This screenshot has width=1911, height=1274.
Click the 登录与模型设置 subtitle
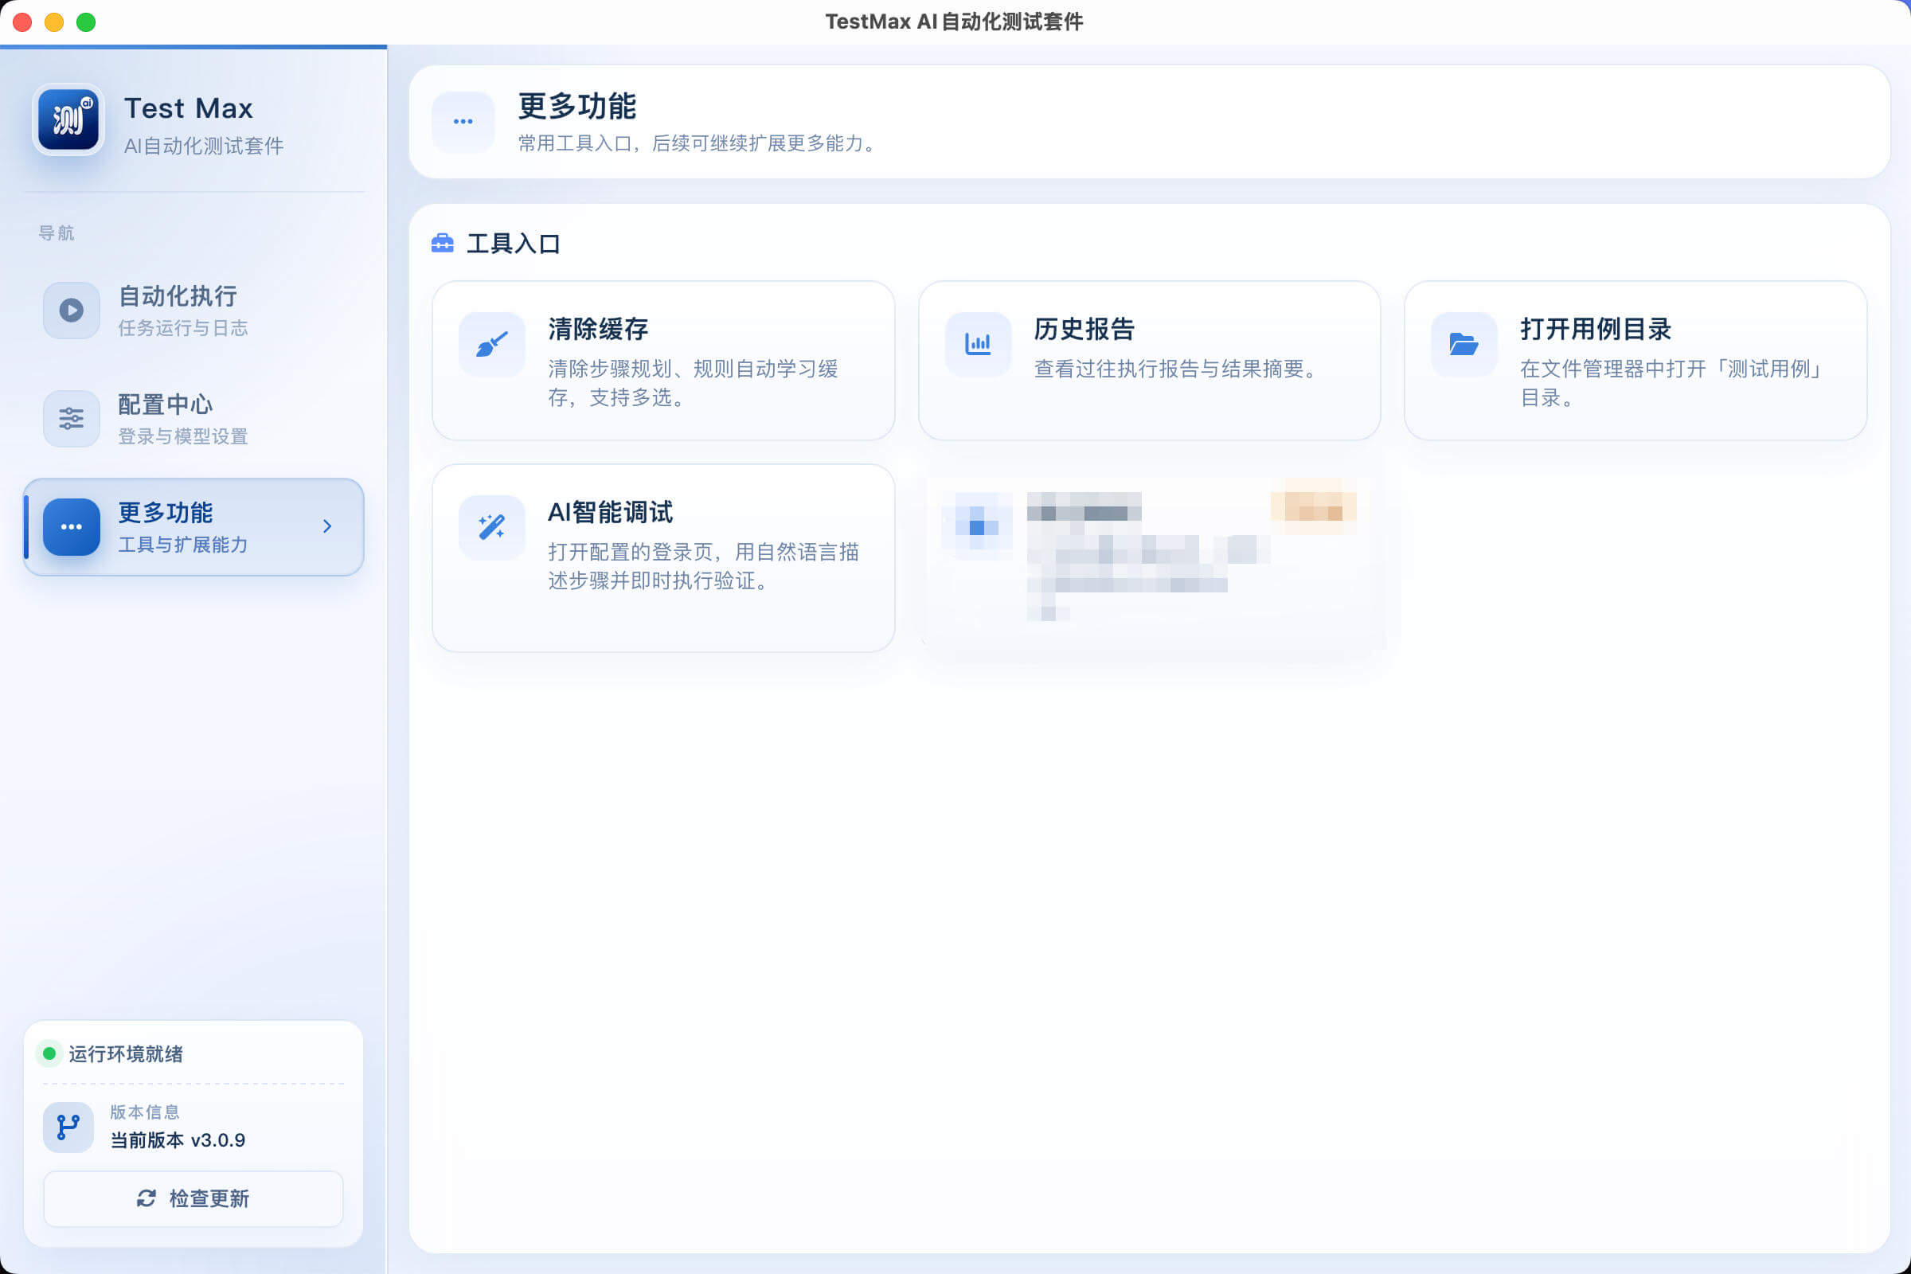click(x=183, y=436)
